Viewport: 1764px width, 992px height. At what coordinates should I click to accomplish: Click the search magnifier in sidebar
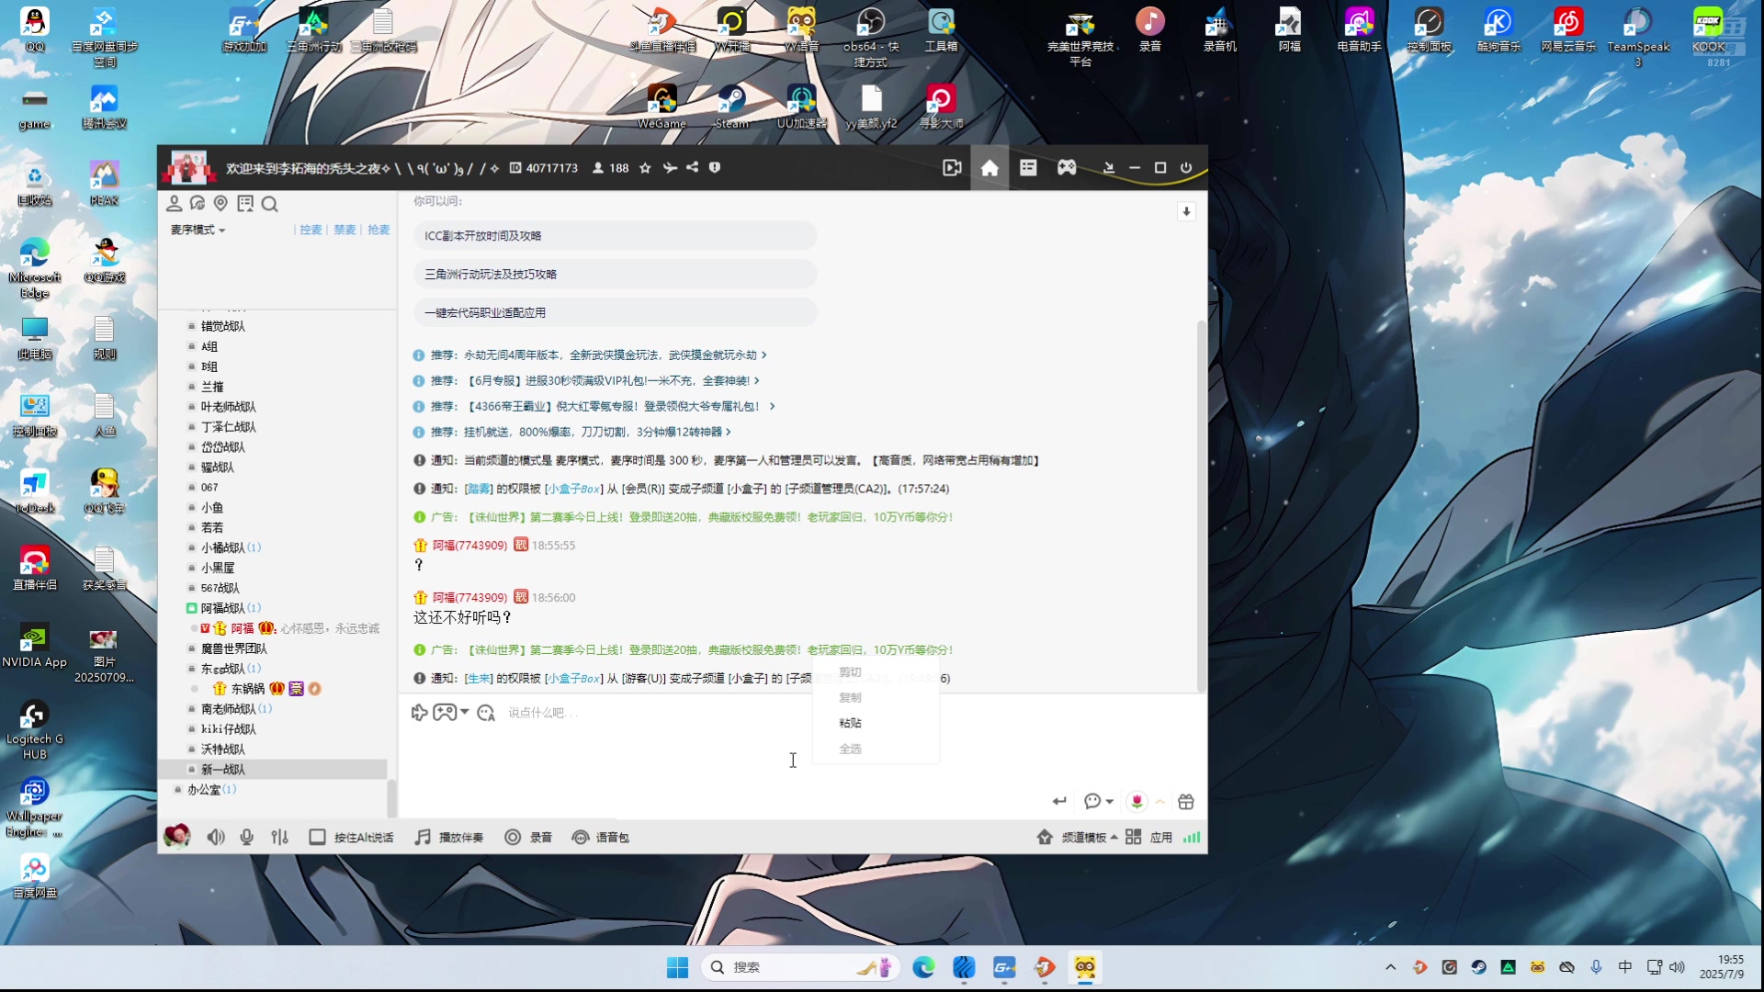point(269,204)
